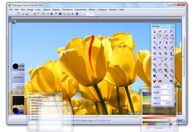Click the No Texture button

click(x=18, y=77)
